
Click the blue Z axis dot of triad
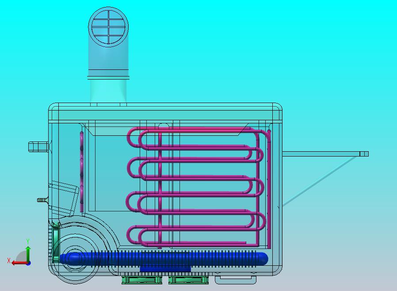pos(29,264)
